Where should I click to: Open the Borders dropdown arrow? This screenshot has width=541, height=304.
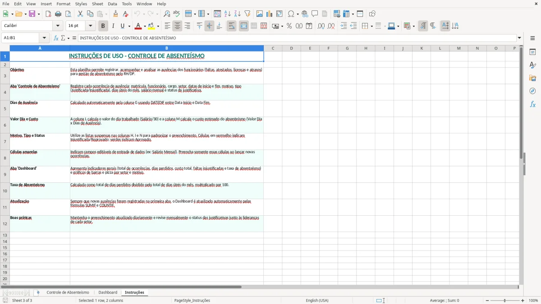click(x=371, y=26)
